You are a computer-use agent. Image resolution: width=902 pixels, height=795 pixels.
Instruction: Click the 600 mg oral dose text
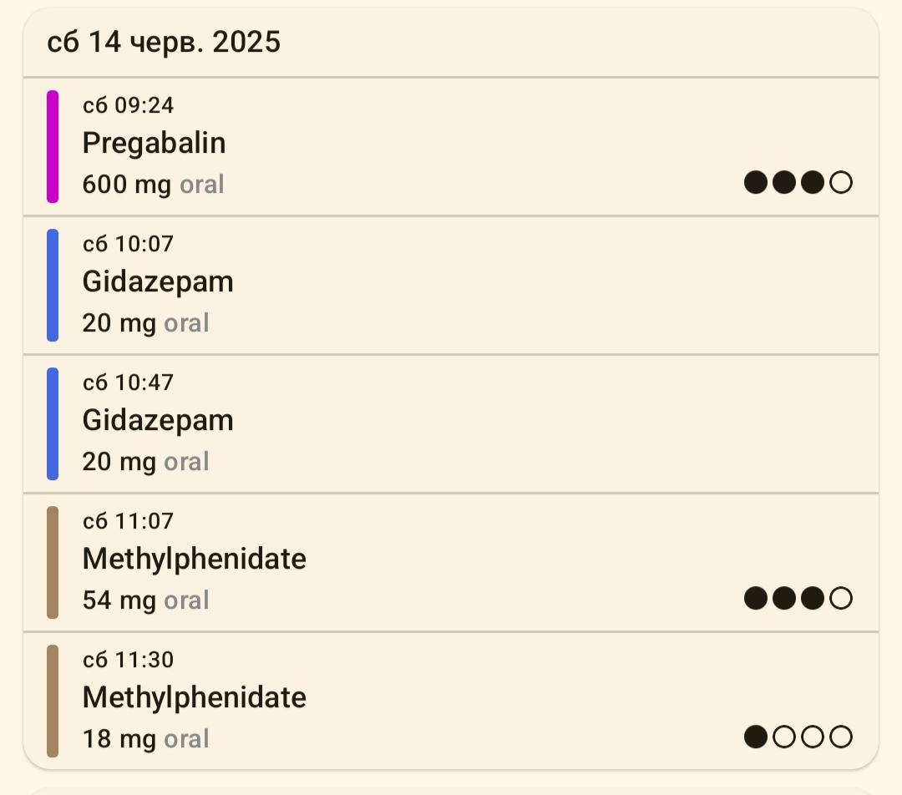coord(153,185)
